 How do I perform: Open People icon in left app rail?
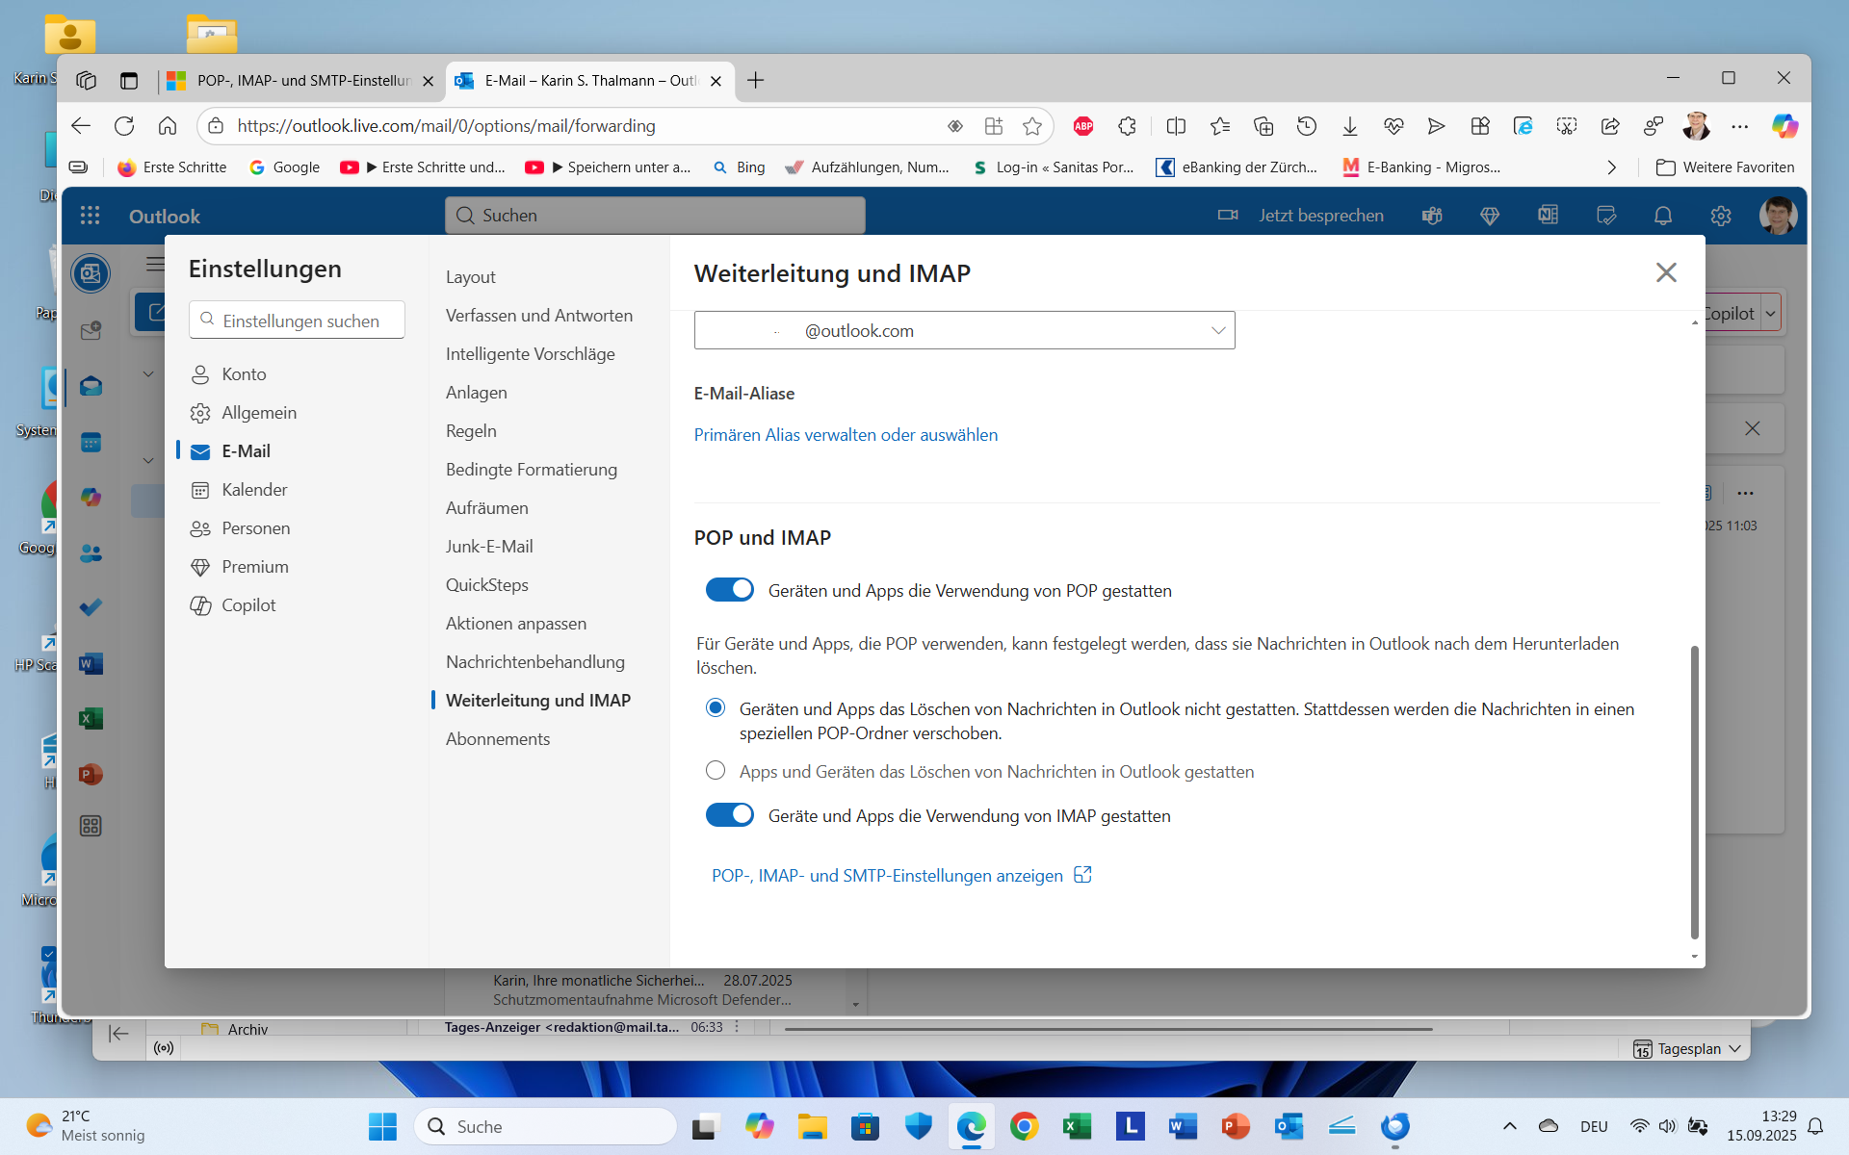coord(91,553)
